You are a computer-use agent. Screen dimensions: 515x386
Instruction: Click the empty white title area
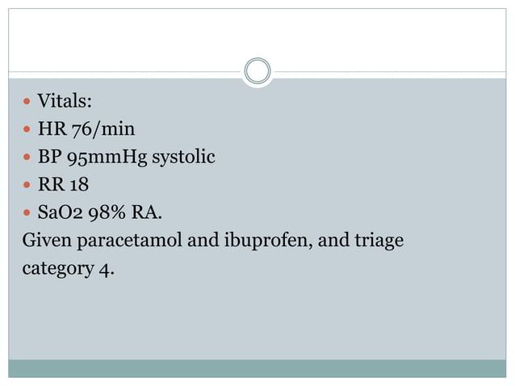point(257,36)
